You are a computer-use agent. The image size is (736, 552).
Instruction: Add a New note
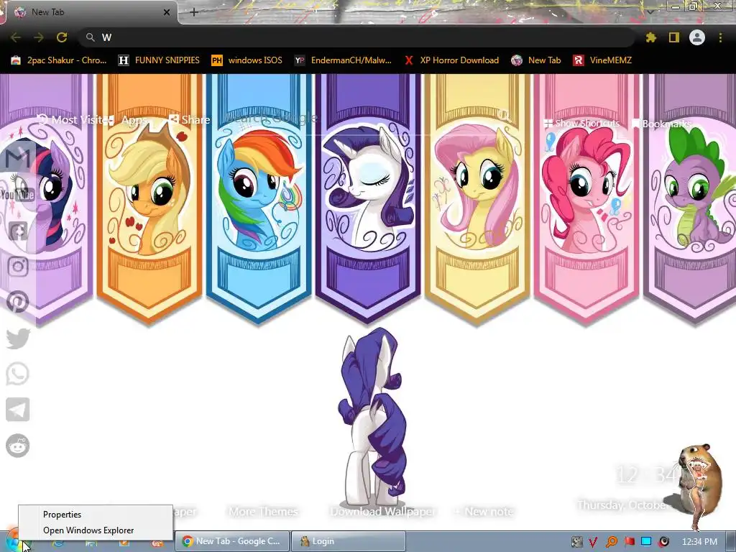point(484,512)
